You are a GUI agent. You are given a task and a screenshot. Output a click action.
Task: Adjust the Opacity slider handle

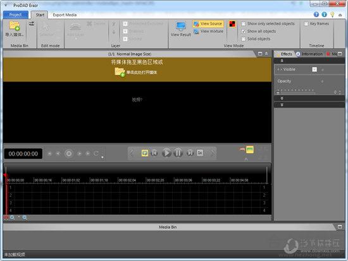coord(278,93)
